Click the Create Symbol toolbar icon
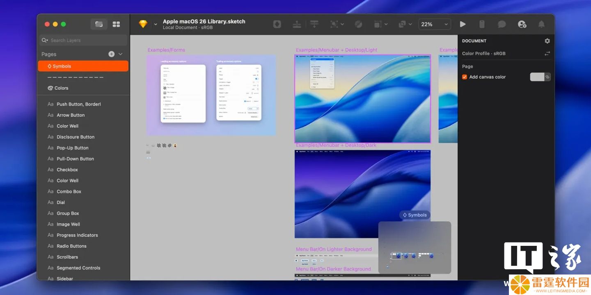 tap(277, 24)
